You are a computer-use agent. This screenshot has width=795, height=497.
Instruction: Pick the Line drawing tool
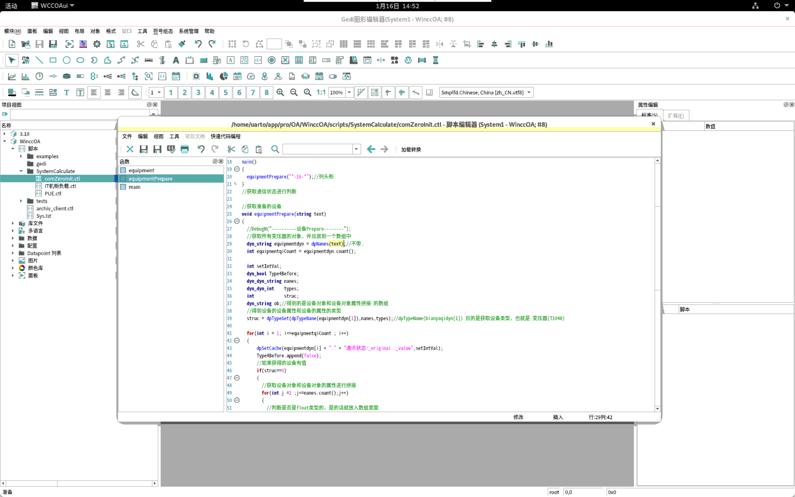39,60
